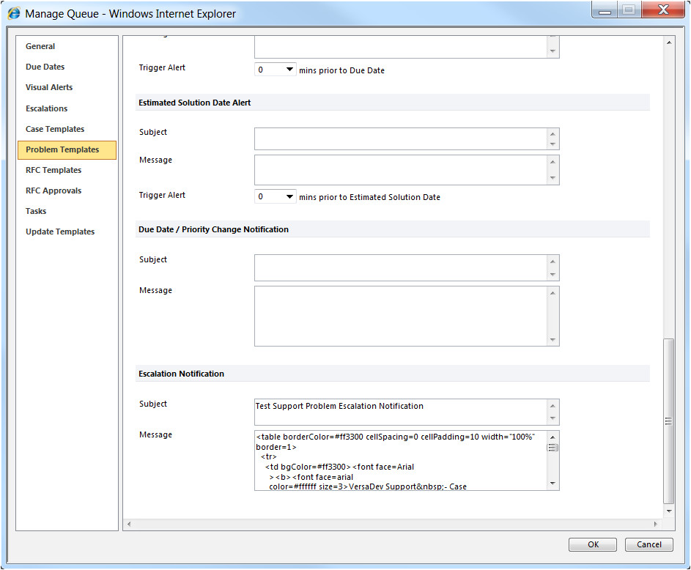The width and height of the screenshot is (691, 570).
Task: Click the Cancel button
Action: [648, 544]
